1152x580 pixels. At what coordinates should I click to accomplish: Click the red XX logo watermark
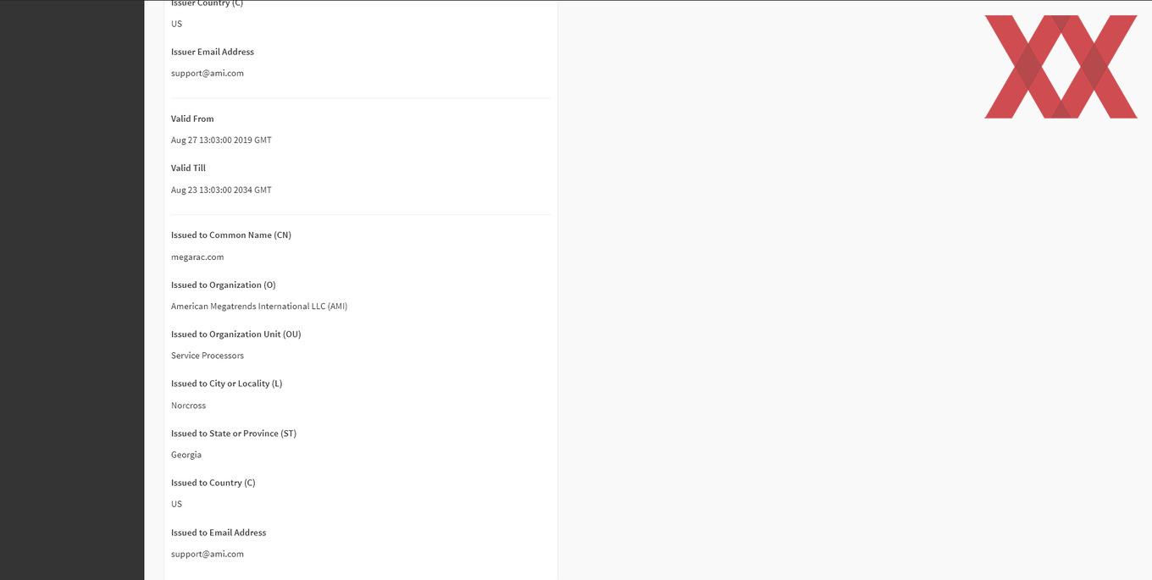tap(1061, 67)
